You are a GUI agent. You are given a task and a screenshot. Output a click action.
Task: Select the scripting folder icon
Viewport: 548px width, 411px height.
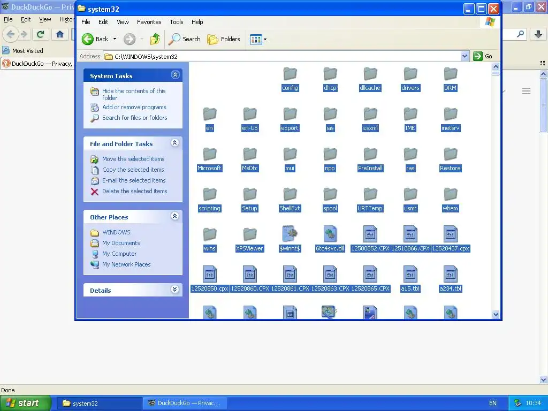(210, 195)
